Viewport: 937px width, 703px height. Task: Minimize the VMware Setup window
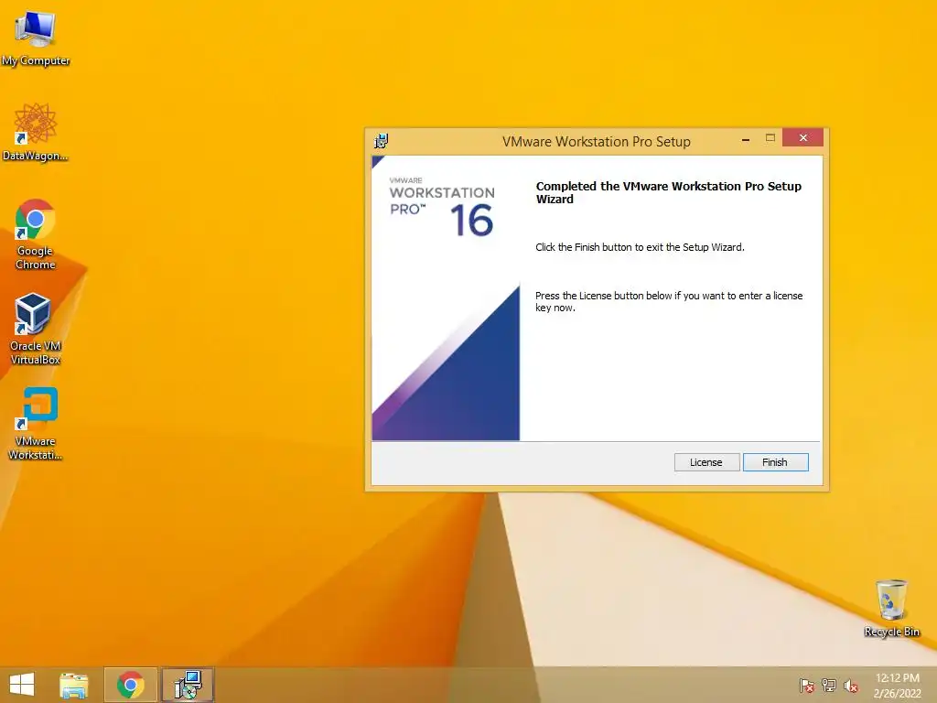coord(746,139)
